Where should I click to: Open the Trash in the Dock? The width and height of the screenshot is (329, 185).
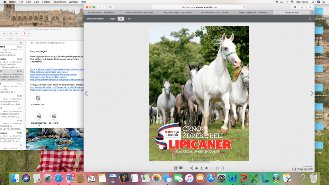[314, 178]
